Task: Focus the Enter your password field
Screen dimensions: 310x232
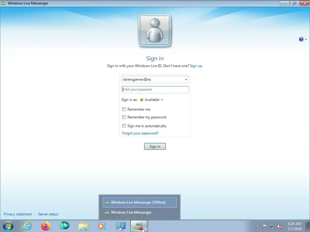Action: [x=155, y=89]
